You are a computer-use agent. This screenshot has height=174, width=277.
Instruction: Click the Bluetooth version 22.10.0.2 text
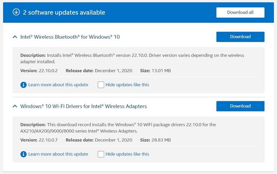pyautogui.click(x=48, y=71)
